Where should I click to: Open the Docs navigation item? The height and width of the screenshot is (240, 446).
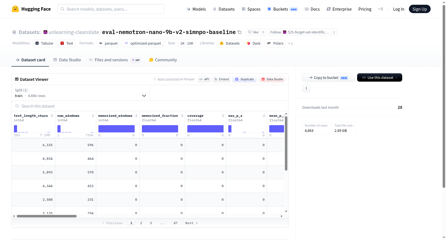click(312, 9)
